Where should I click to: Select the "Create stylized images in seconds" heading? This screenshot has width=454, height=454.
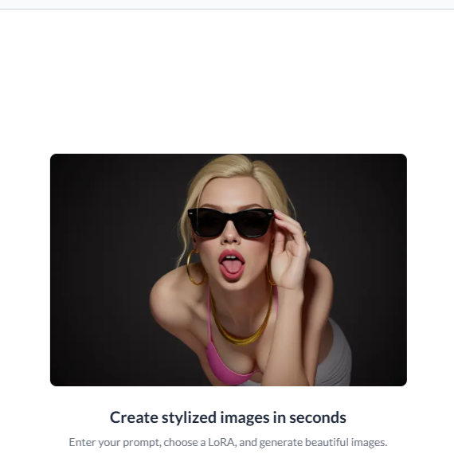(228, 417)
